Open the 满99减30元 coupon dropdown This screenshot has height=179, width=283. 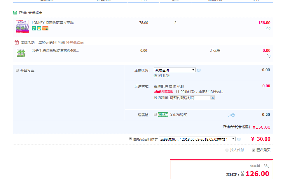pos(198,139)
